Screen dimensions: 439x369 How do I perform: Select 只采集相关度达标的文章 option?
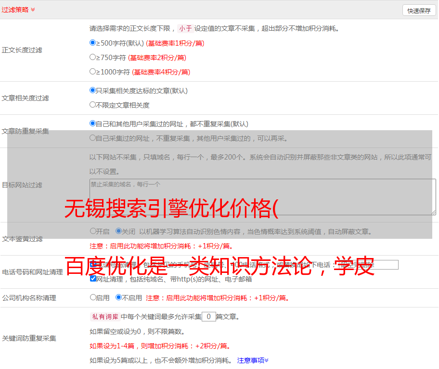point(92,90)
